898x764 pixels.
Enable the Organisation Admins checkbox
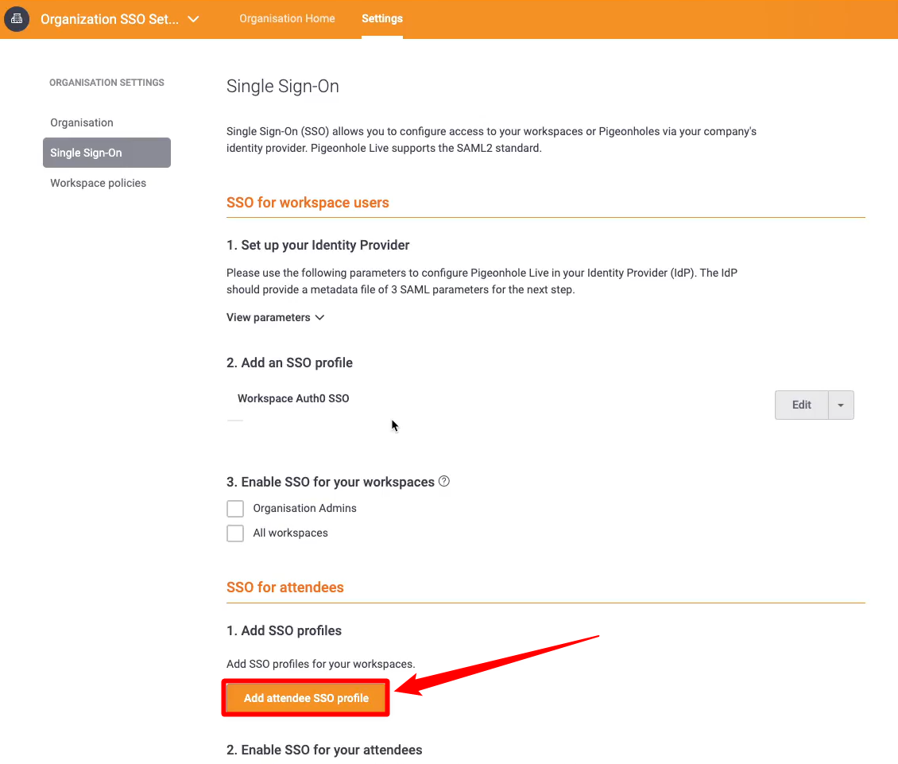[234, 508]
